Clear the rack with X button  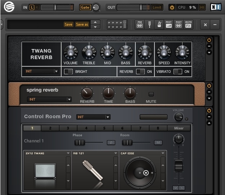(x=205, y=25)
